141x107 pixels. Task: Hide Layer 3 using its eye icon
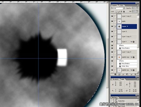pos(112,26)
